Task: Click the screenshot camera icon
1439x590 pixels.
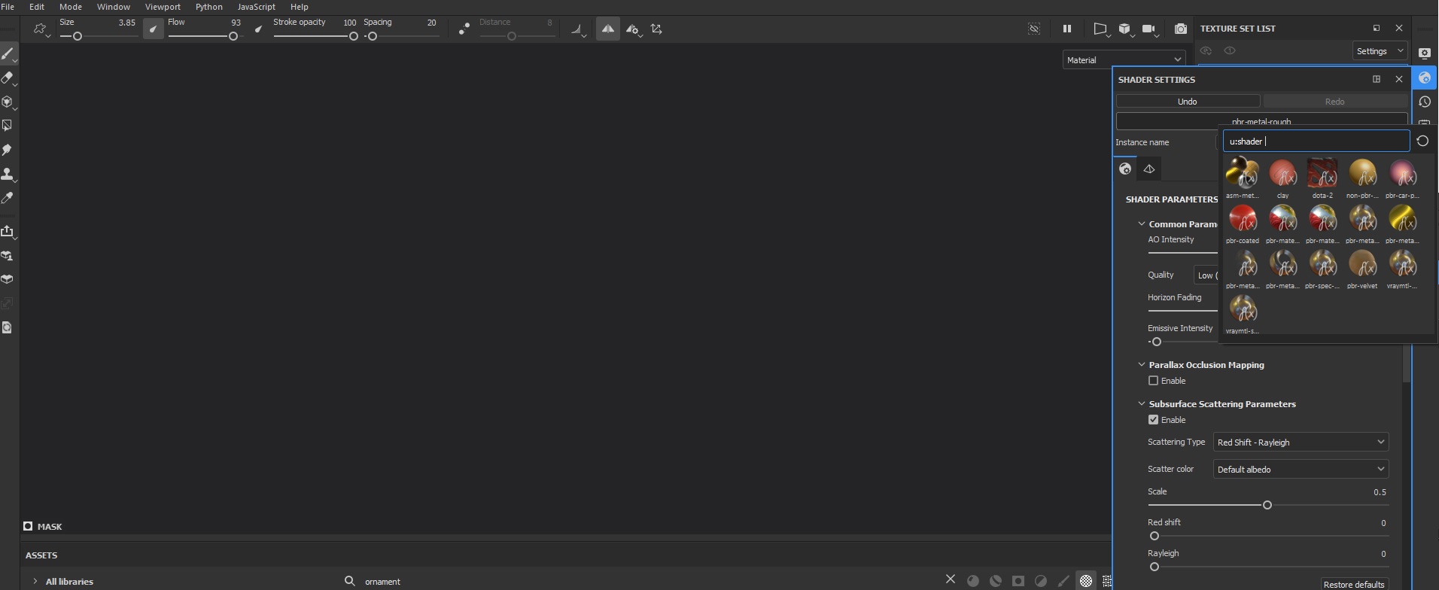Action: (x=1181, y=29)
